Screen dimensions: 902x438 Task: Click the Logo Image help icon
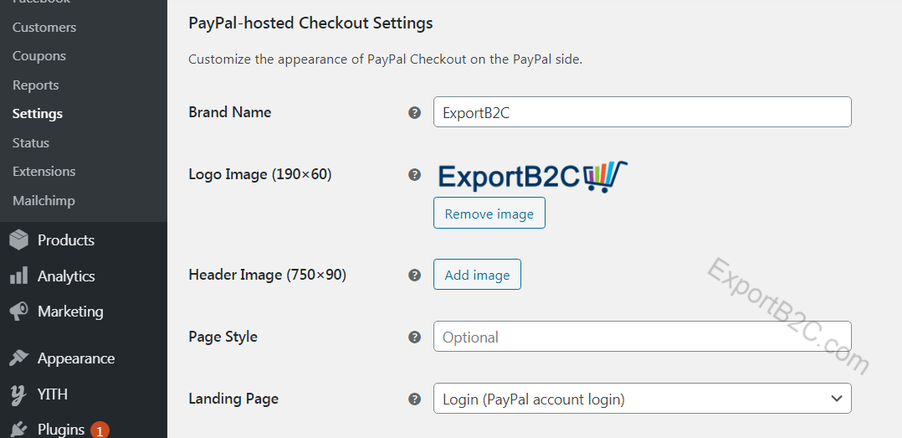(x=414, y=174)
